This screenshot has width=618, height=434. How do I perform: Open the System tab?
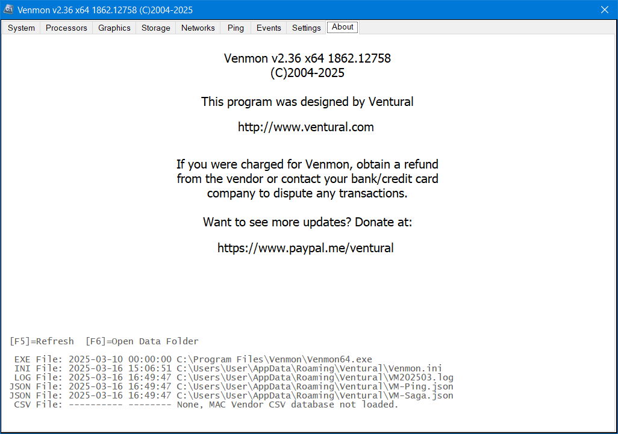click(x=21, y=28)
